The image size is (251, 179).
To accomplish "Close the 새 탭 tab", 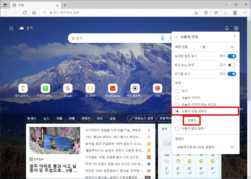I will click(x=57, y=5).
